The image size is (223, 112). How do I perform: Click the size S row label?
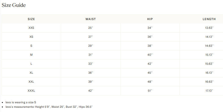pos(31,46)
